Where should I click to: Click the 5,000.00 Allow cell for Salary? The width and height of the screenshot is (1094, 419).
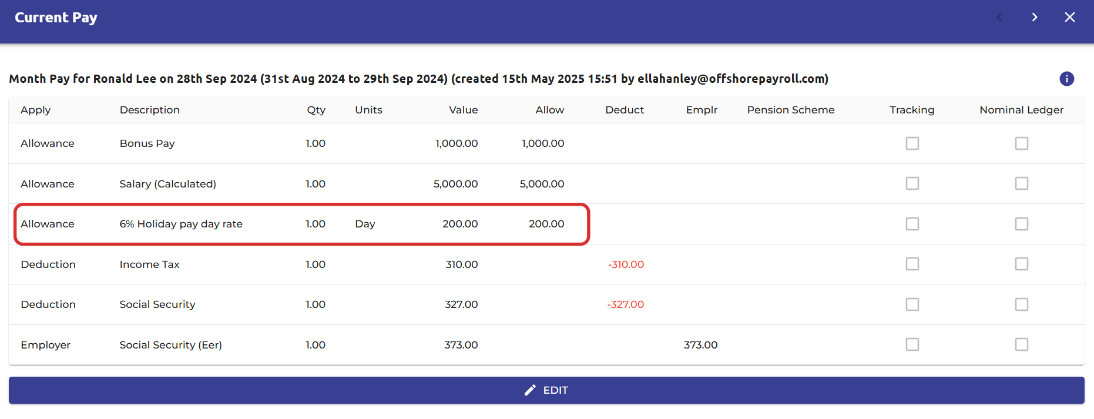point(542,184)
